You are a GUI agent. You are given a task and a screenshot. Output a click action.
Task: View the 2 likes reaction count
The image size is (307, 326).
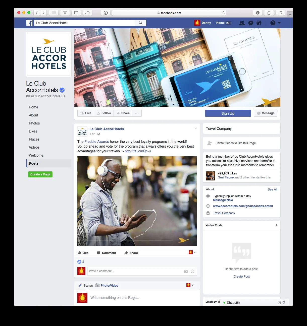tap(81, 262)
